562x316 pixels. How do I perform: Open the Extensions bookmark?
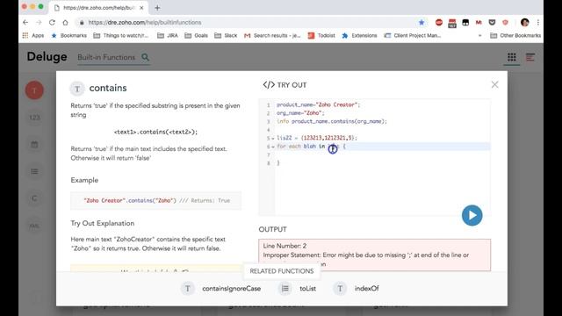(x=359, y=35)
